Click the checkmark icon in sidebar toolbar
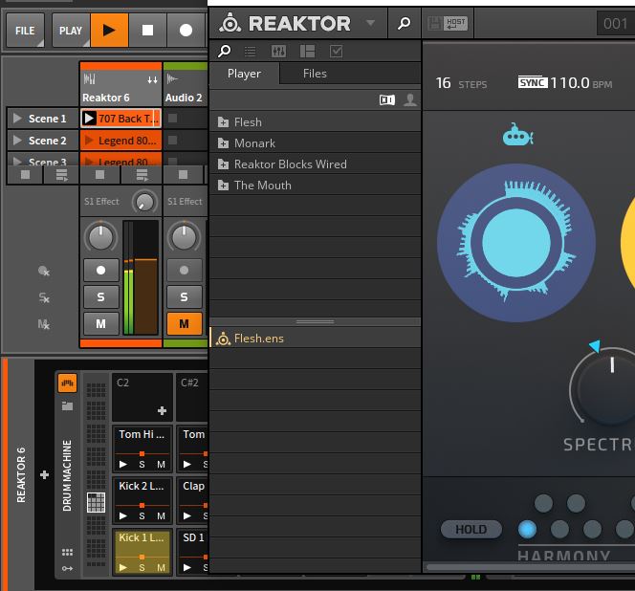 tap(336, 52)
